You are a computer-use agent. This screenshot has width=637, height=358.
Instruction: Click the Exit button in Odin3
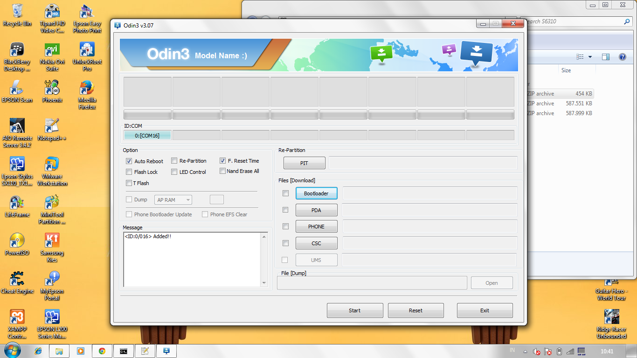point(485,310)
